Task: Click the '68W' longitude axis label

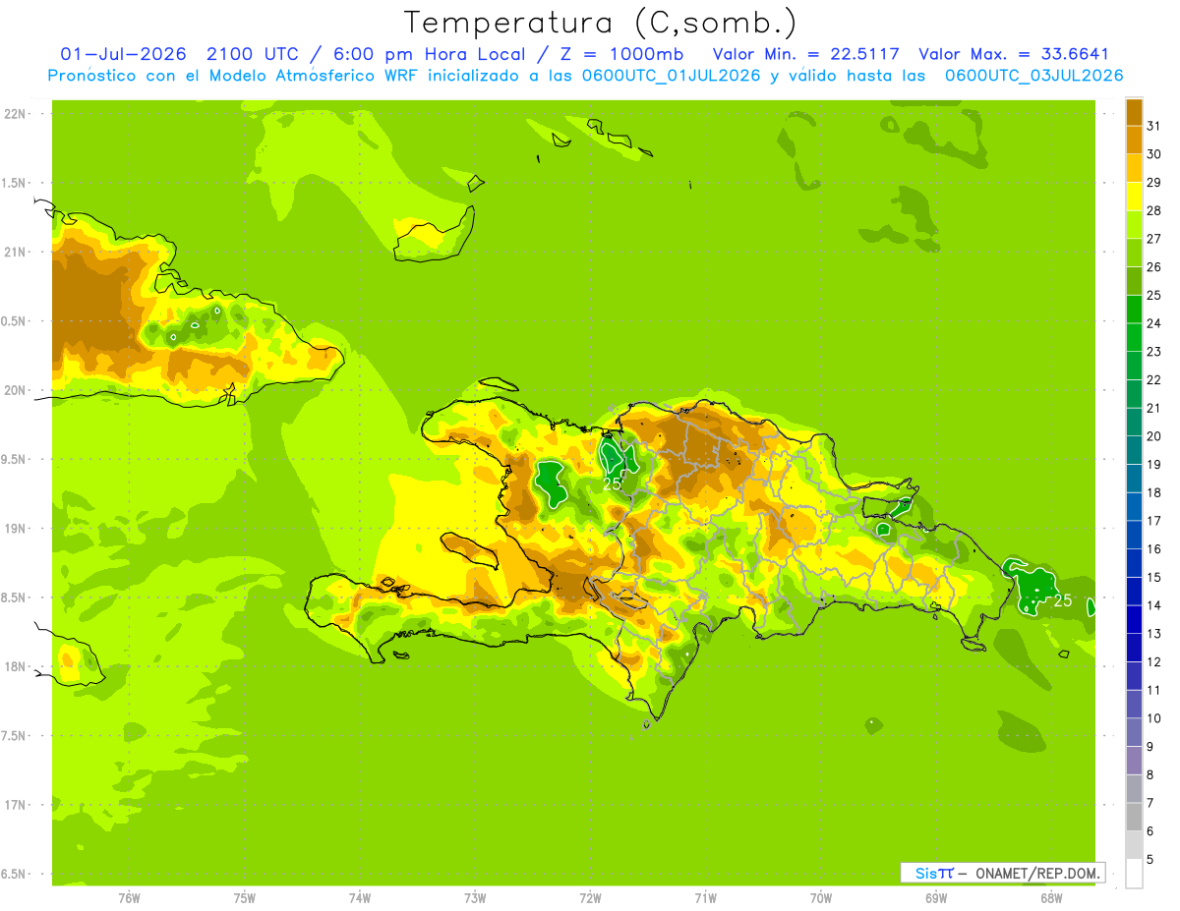Action: click(1050, 897)
